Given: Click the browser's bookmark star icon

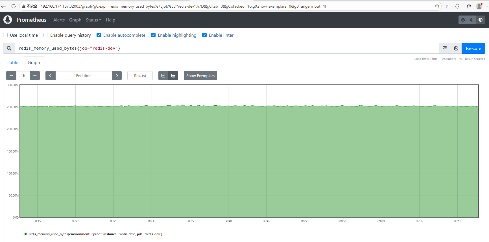Looking at the screenshot, I should (x=437, y=6).
